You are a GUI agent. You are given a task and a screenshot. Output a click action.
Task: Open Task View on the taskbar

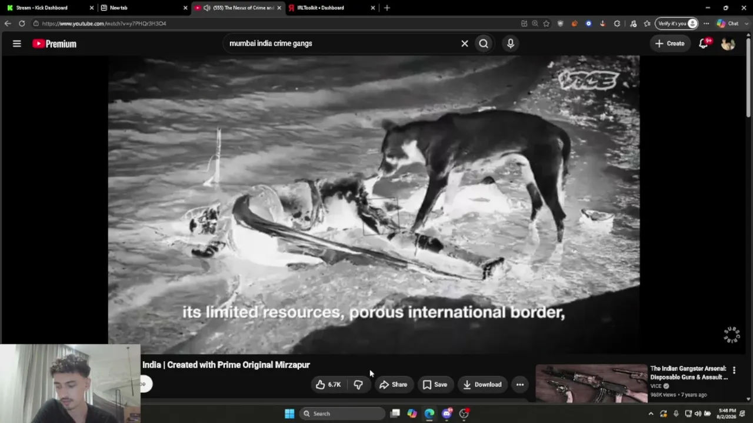[x=395, y=414]
